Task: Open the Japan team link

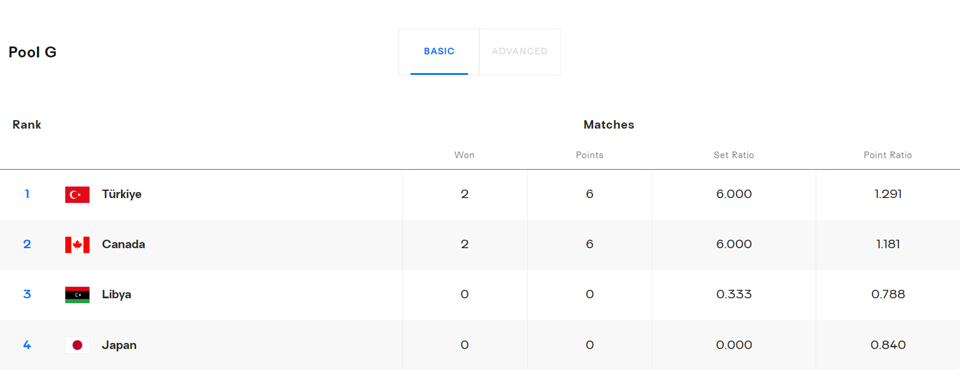Action: tap(119, 345)
